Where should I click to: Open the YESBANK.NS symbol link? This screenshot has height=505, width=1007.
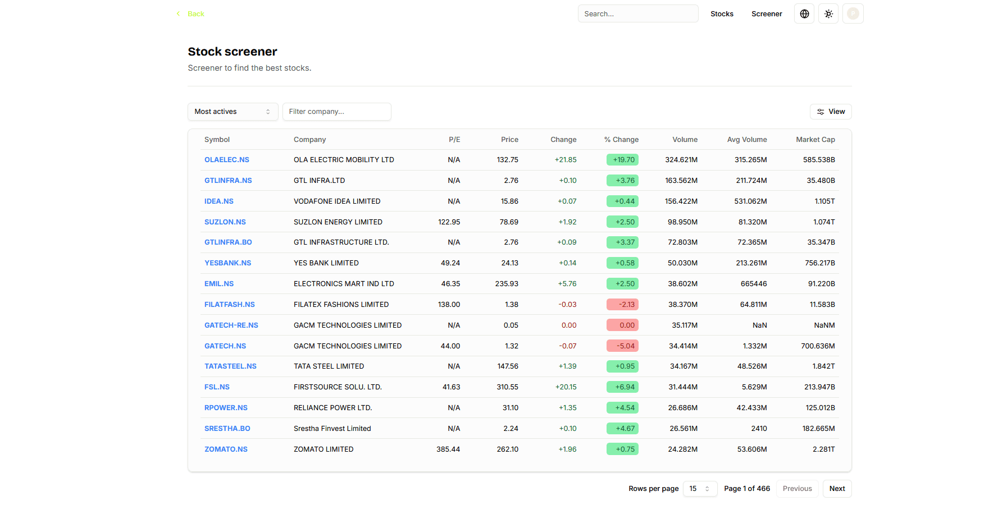click(227, 263)
